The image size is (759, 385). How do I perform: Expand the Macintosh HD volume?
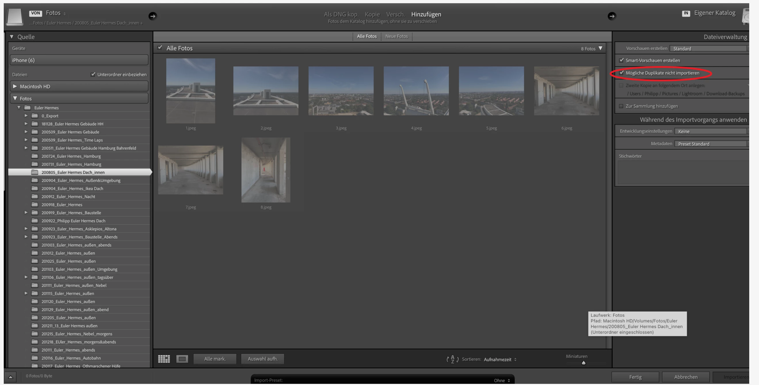tap(15, 86)
